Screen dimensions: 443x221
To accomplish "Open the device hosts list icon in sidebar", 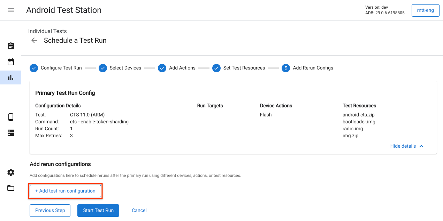I will pos(10,133).
